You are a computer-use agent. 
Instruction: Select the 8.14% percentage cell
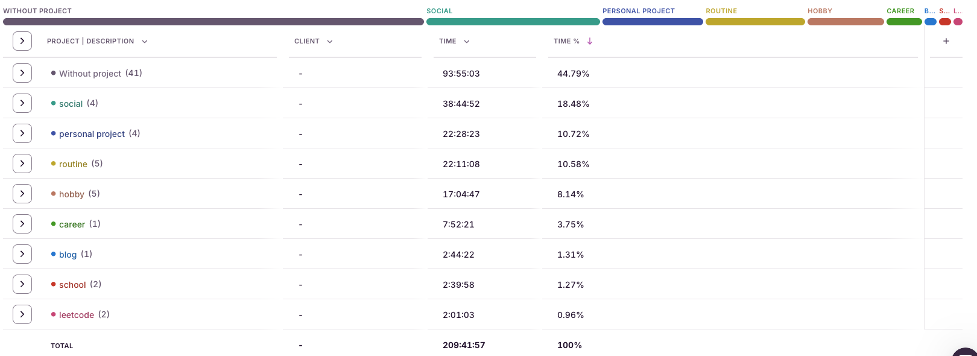pos(571,194)
